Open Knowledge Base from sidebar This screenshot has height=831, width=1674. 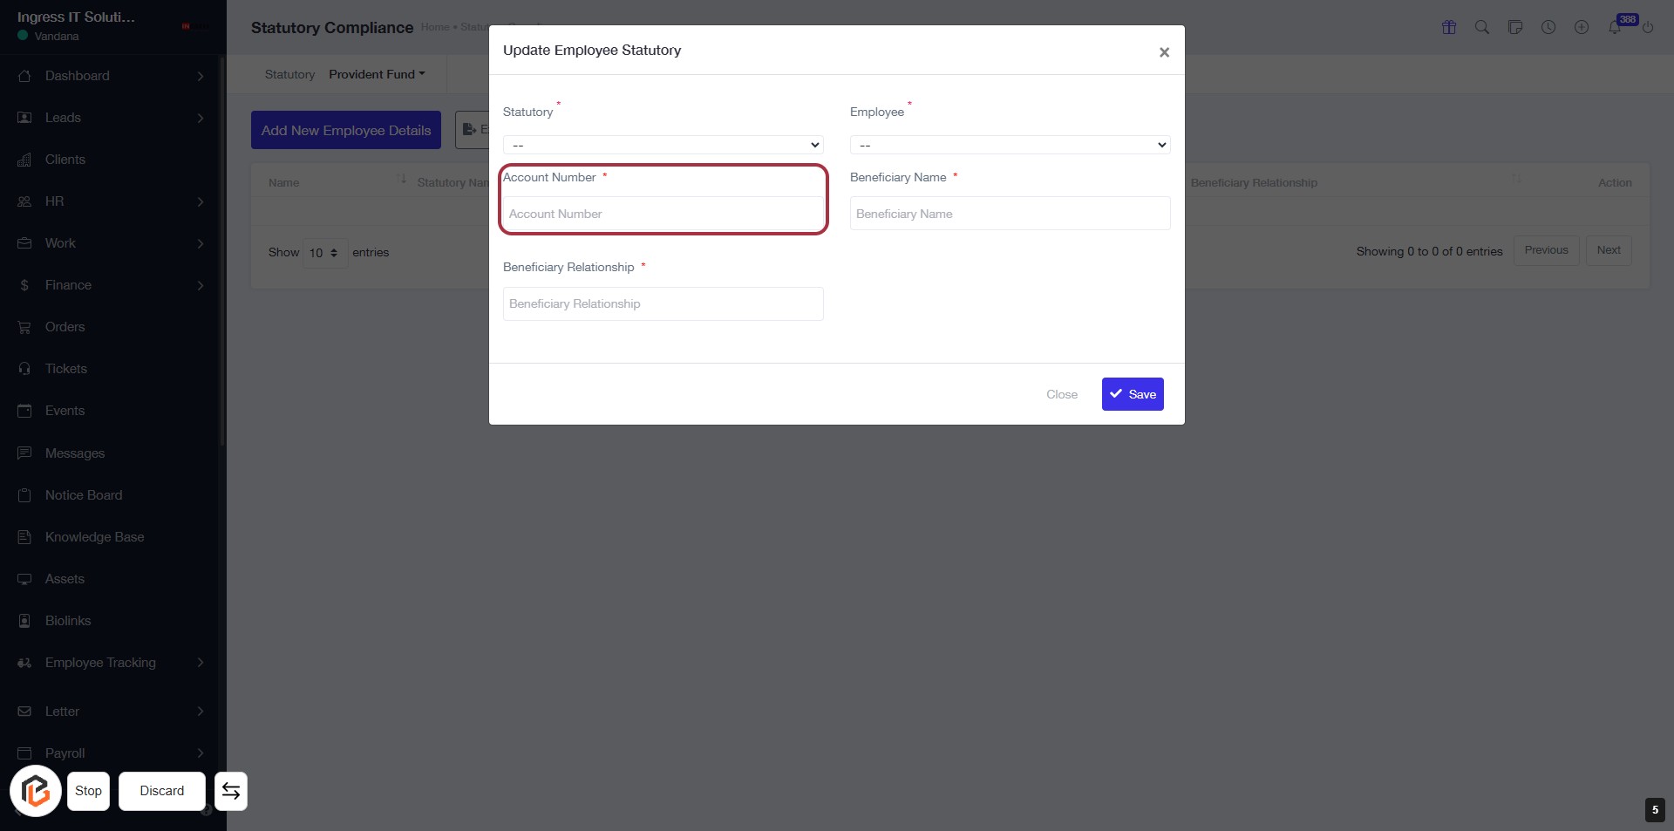[94, 537]
